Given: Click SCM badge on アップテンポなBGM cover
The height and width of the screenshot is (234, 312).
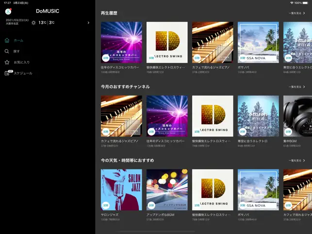Looking at the screenshot, I should tap(151, 205).
